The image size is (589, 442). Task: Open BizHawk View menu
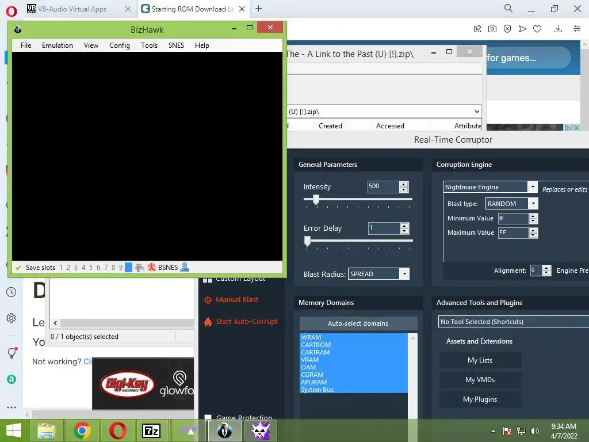[91, 45]
